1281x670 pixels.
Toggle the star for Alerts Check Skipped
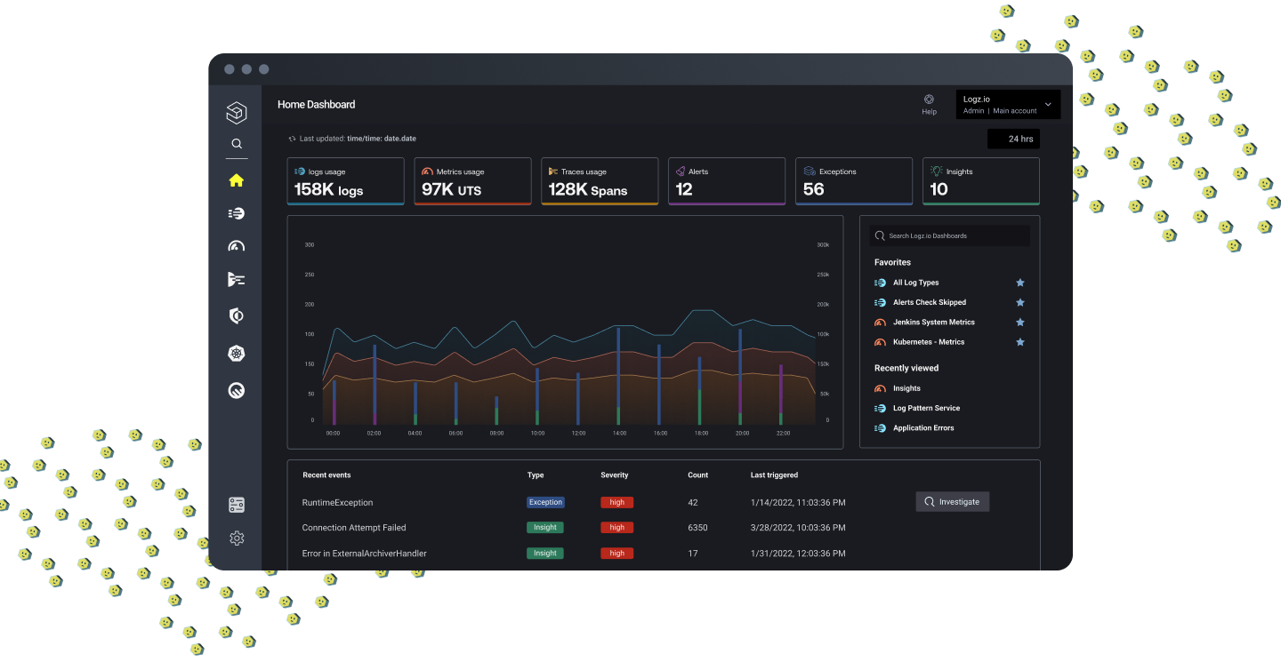(x=1020, y=302)
